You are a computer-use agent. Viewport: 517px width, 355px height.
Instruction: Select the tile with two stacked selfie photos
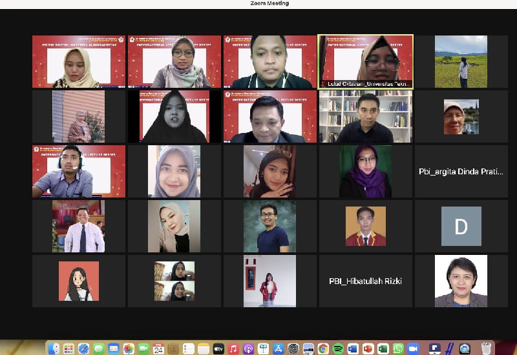174,281
